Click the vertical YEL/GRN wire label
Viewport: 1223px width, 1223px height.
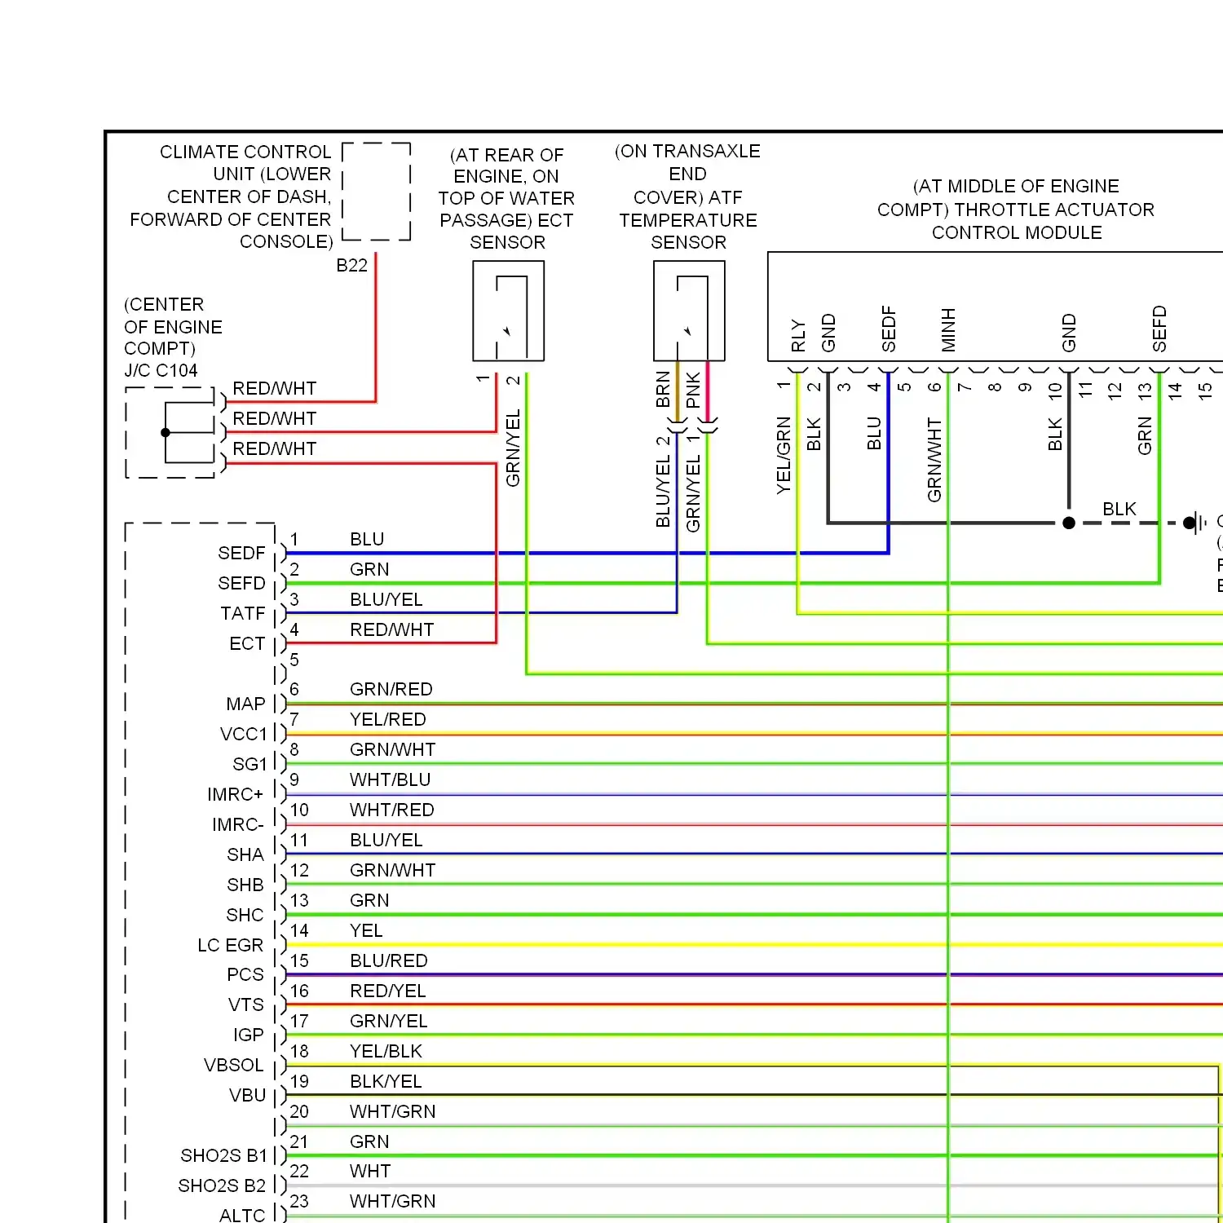pos(784,455)
